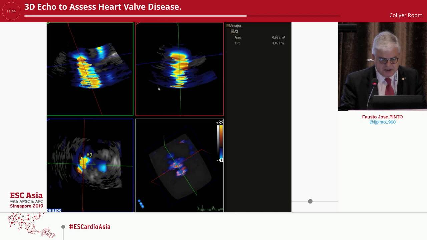Toggle the red-bordered echo quadrant active
This screenshot has width=427, height=240.
coord(179,69)
